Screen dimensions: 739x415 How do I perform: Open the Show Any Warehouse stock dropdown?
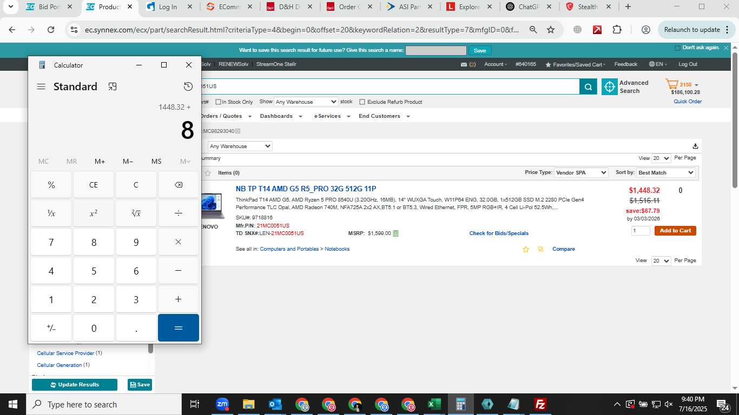pos(306,102)
